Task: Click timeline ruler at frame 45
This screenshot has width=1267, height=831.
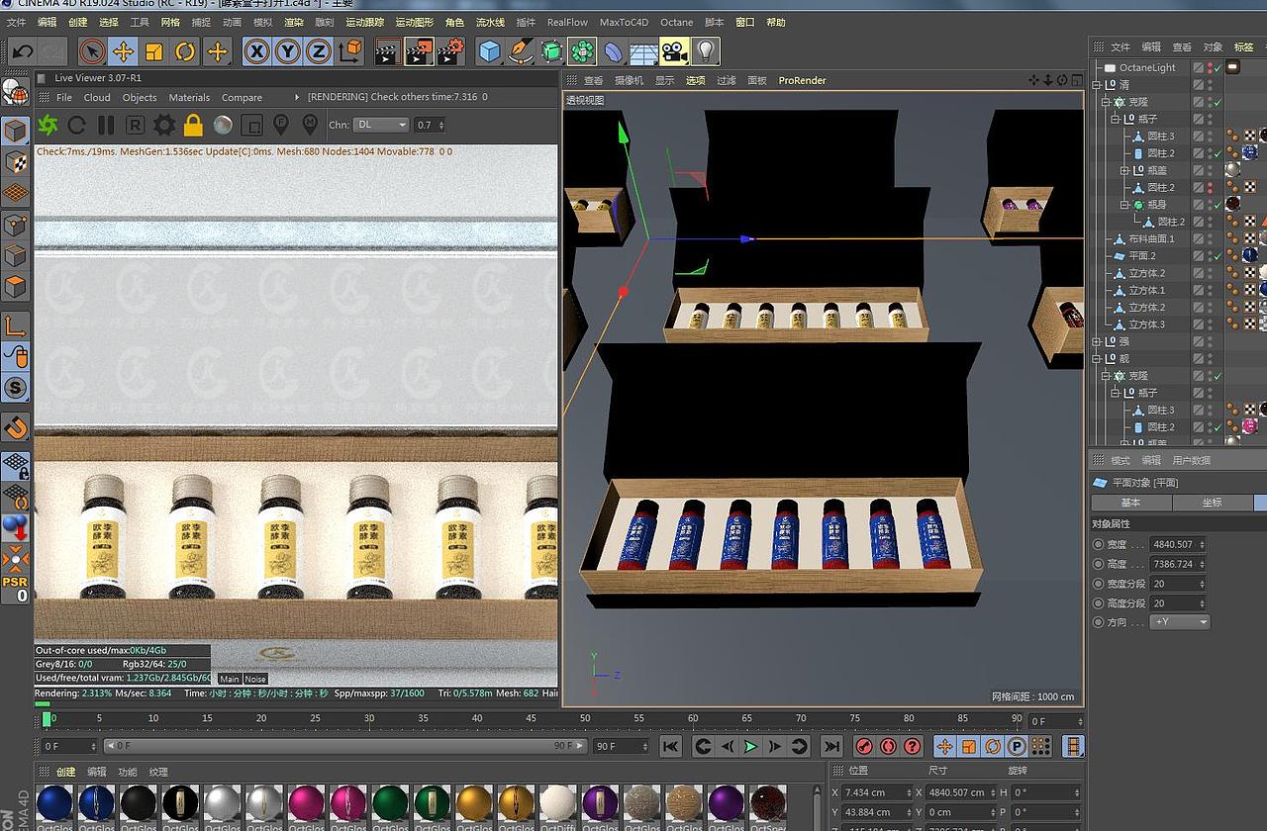Action: 531,719
